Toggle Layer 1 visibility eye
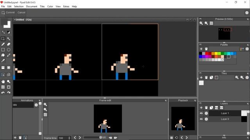The image size is (250, 140). (x=201, y=113)
